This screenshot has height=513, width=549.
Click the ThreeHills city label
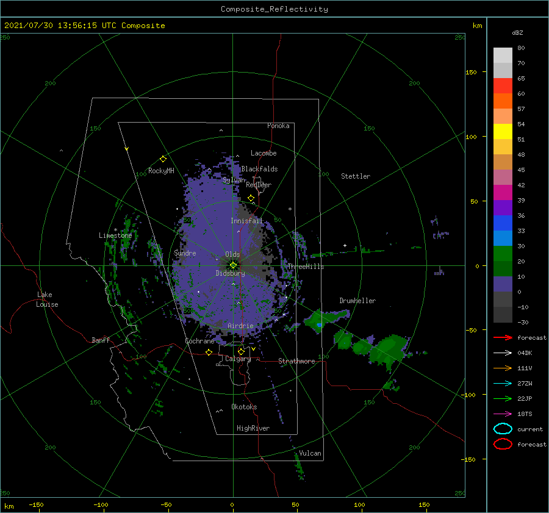(x=306, y=267)
